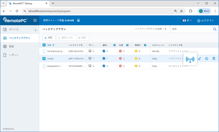Viewport: 219px width, 132px height.
Task: Check the Default backup plan checkbox
Action: coord(44,51)
